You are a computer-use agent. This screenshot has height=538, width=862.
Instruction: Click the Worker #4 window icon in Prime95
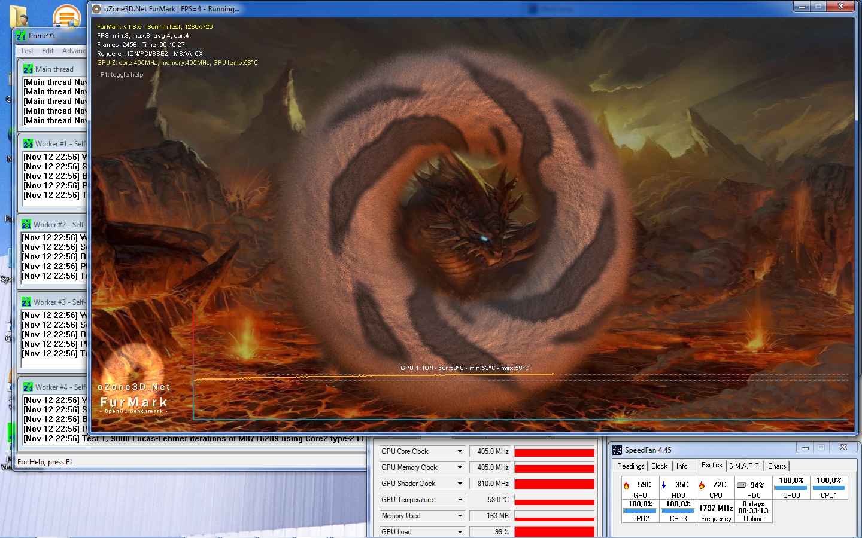click(28, 387)
